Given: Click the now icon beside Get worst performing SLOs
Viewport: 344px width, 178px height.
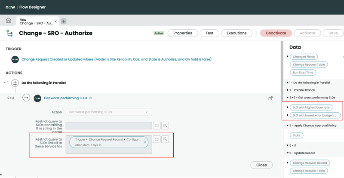Looking at the screenshot, I should pyautogui.click(x=37, y=98).
